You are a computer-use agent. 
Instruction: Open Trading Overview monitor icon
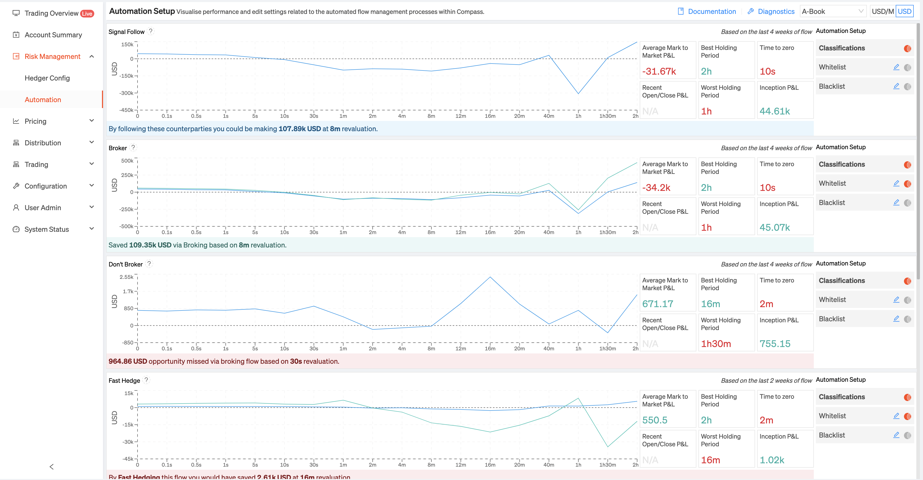tap(16, 13)
